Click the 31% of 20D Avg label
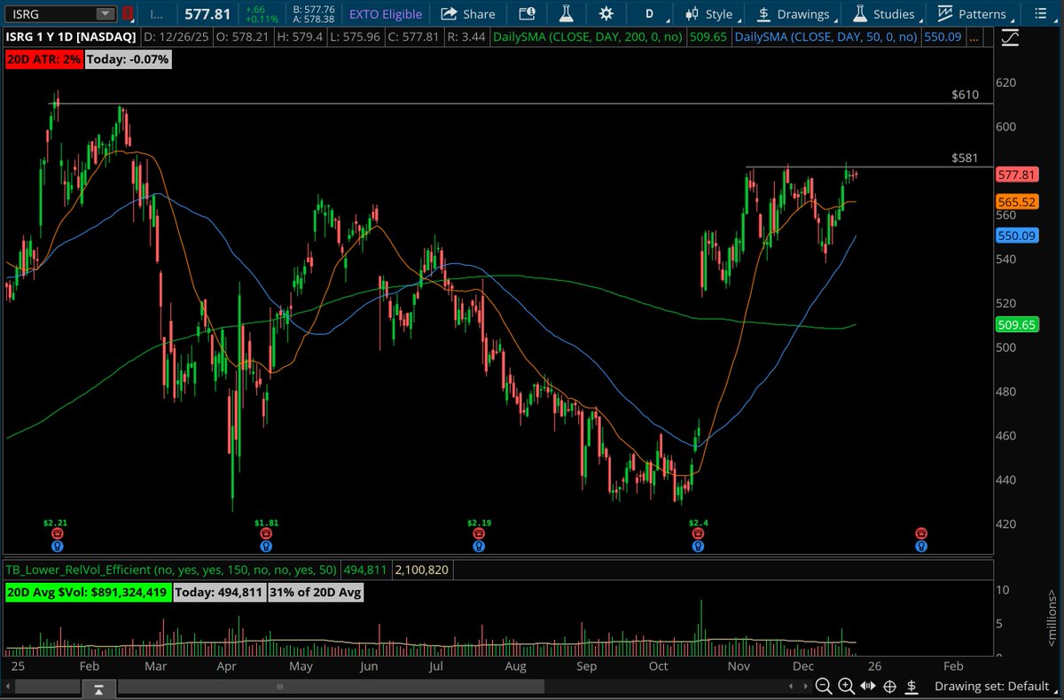This screenshot has width=1064, height=700. (x=316, y=592)
